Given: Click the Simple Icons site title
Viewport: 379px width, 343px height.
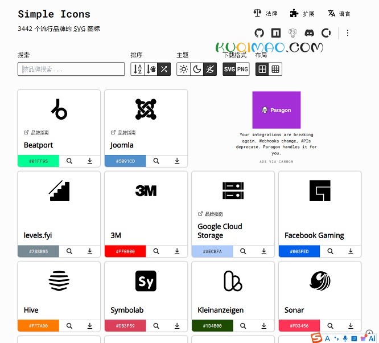Looking at the screenshot, I should click(x=54, y=14).
